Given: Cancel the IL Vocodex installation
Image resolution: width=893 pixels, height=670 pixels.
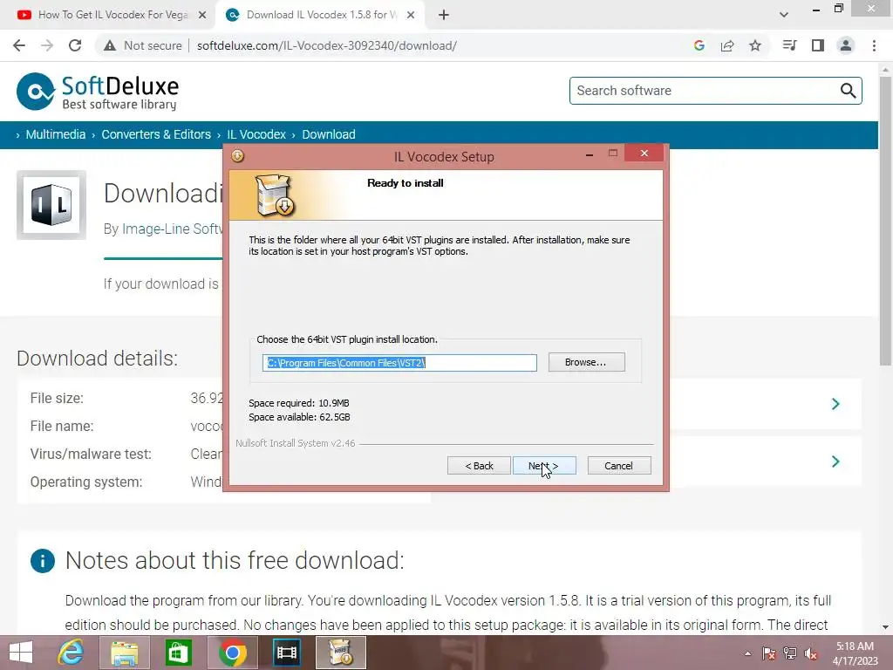Looking at the screenshot, I should [618, 466].
